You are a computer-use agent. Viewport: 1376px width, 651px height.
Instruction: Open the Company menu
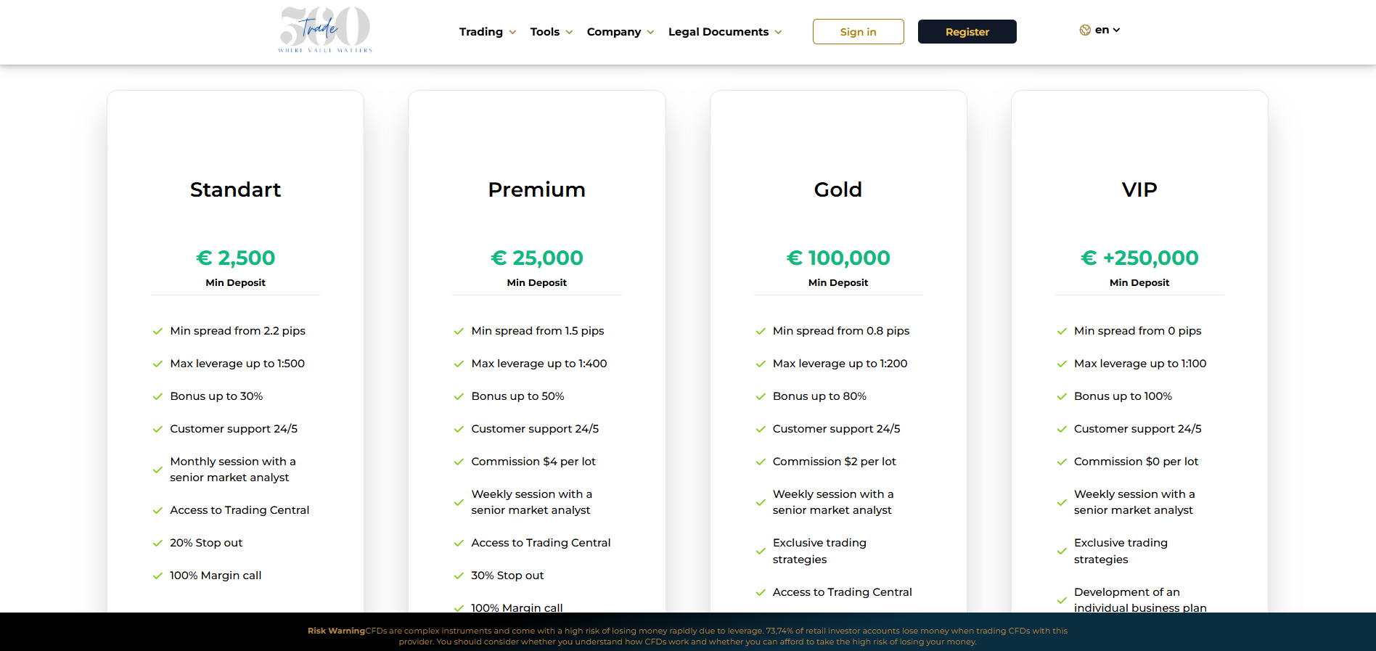pos(620,32)
